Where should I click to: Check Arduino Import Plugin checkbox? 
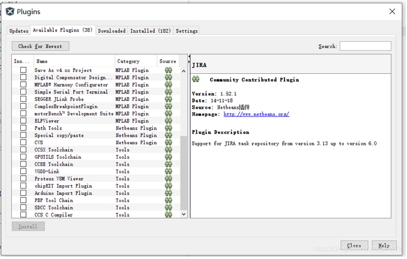point(23,193)
